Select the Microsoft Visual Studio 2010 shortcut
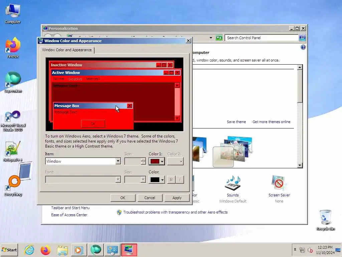The image size is (342, 257). [13, 120]
